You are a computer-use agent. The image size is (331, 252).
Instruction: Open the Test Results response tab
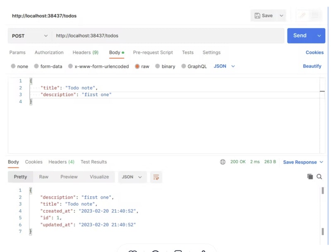(x=94, y=162)
